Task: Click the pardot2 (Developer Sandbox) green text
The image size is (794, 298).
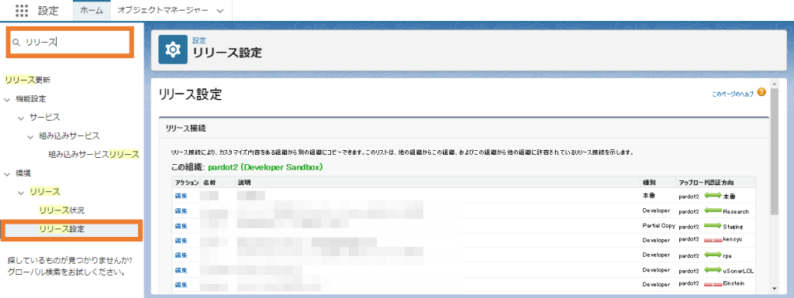Action: point(265,166)
